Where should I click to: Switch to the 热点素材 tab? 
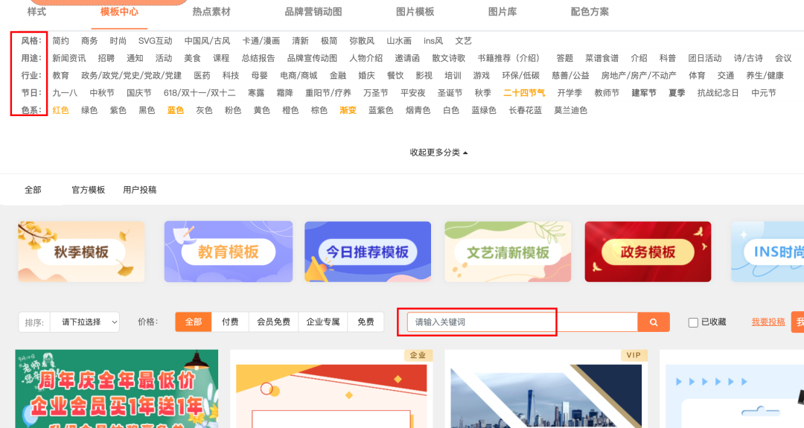click(211, 12)
